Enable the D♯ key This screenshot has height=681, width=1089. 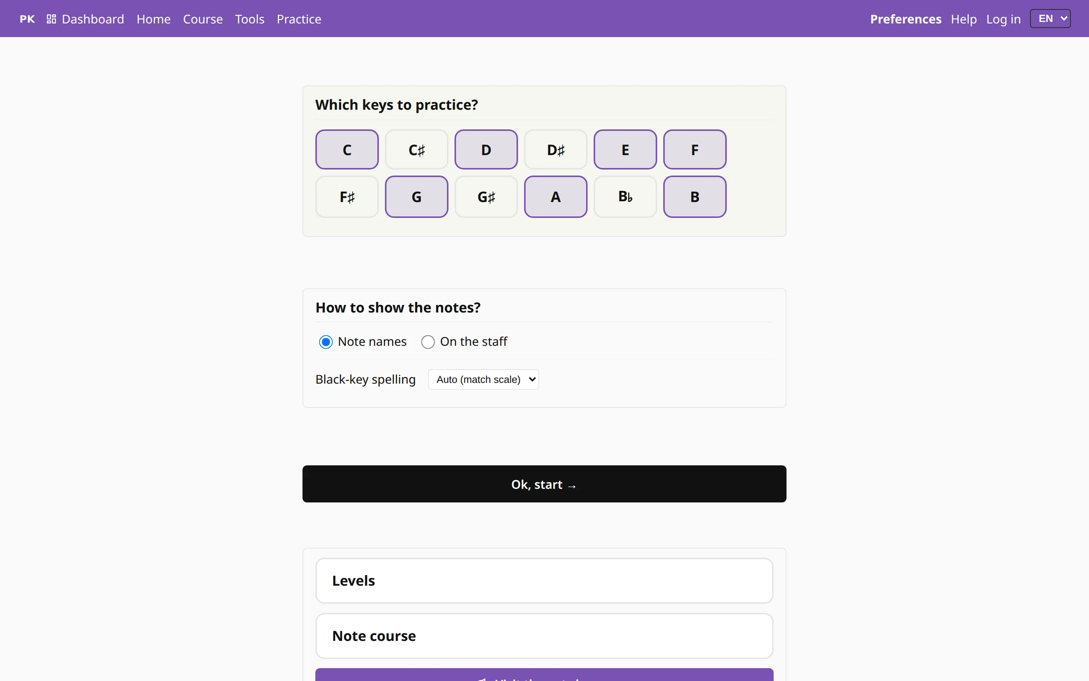pos(556,149)
